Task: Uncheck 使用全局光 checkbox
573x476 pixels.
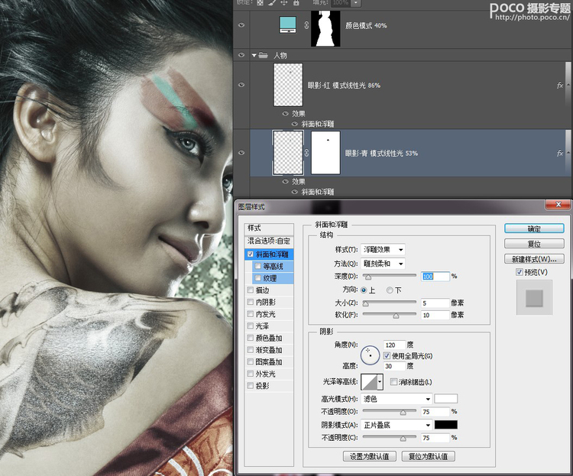Action: [x=387, y=356]
